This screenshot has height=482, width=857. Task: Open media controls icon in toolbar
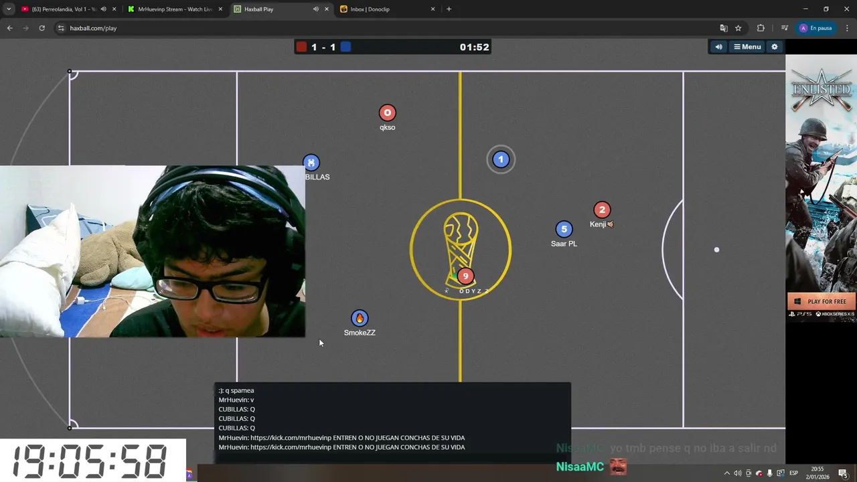pyautogui.click(x=785, y=28)
